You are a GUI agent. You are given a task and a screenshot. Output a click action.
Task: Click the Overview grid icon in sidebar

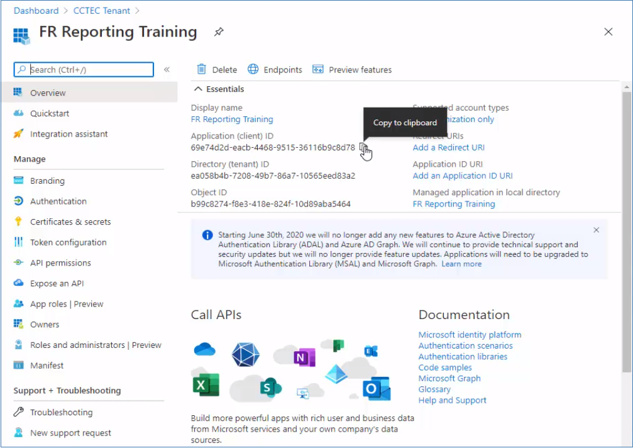click(18, 92)
